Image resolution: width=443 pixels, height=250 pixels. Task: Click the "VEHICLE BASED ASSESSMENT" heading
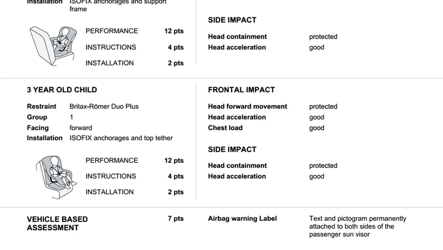click(57, 224)
